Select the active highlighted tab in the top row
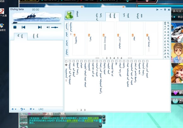The height and width of the screenshot is (128, 183). point(112,17)
